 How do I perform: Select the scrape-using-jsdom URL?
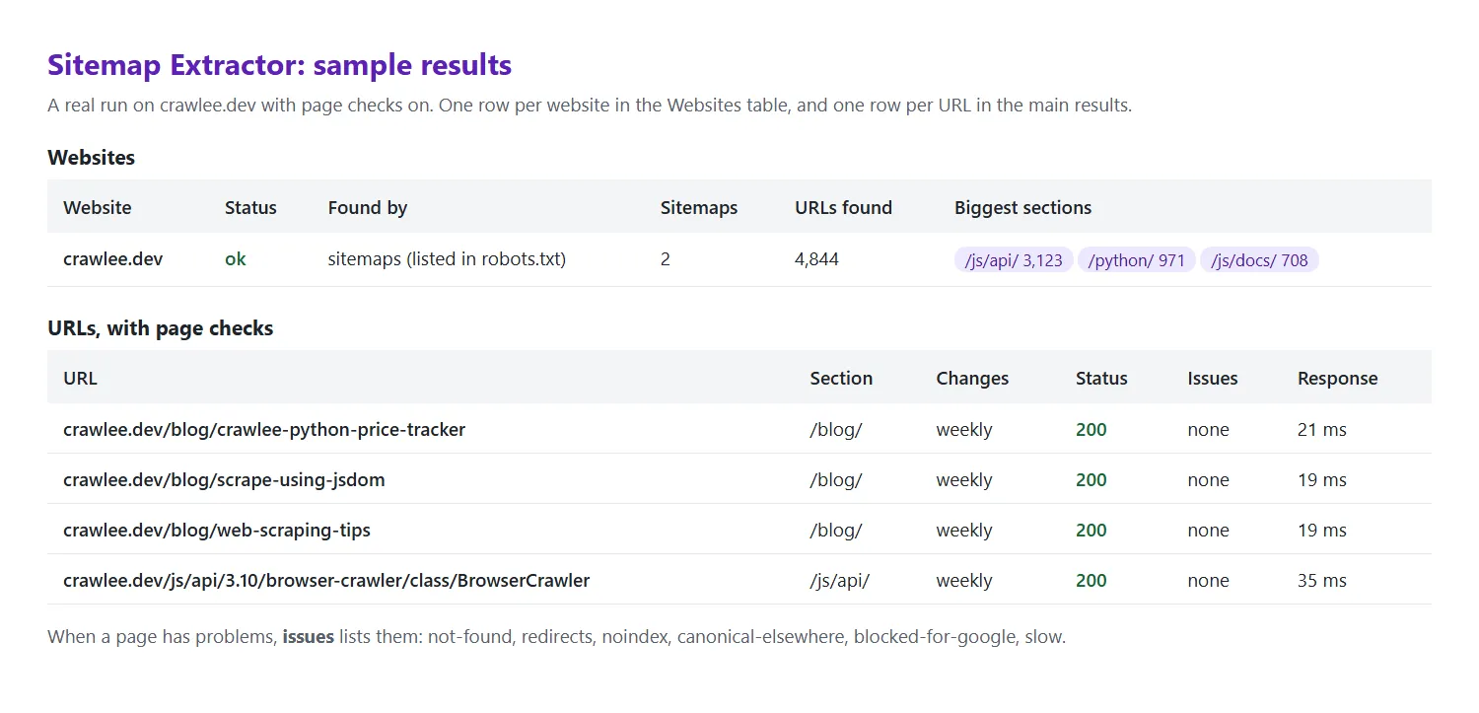tap(224, 480)
